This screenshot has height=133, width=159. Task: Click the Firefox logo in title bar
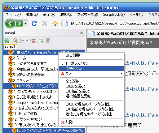point(7,7)
